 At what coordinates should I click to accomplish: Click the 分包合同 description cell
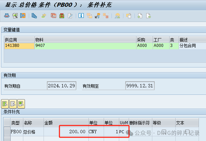coord(192,46)
